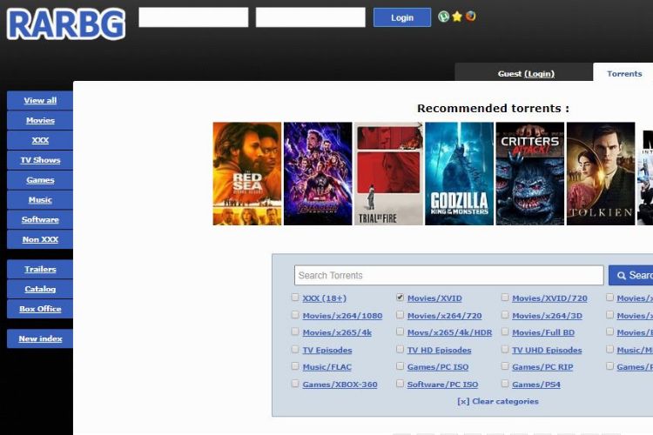Check the Games/PC ISO checkbox

click(x=400, y=366)
